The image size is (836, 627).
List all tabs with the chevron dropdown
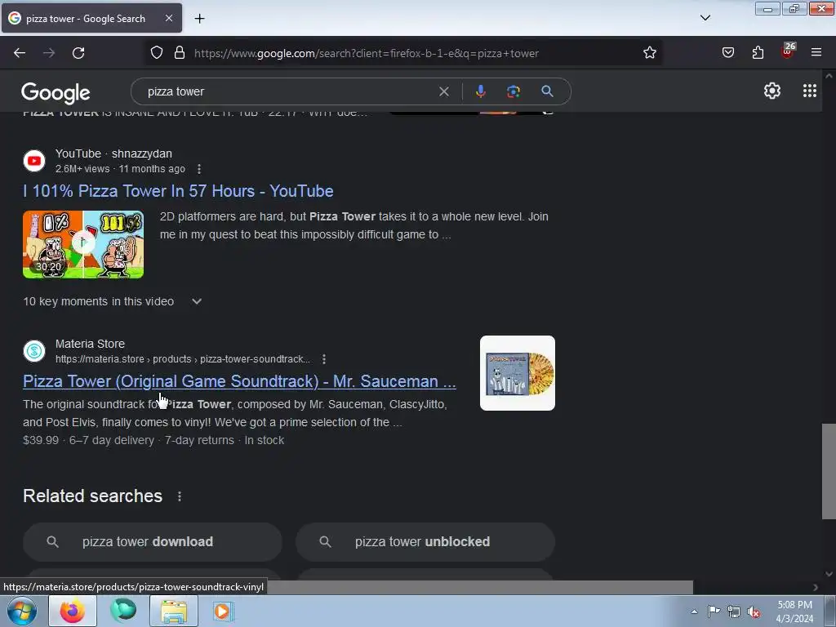(x=705, y=18)
